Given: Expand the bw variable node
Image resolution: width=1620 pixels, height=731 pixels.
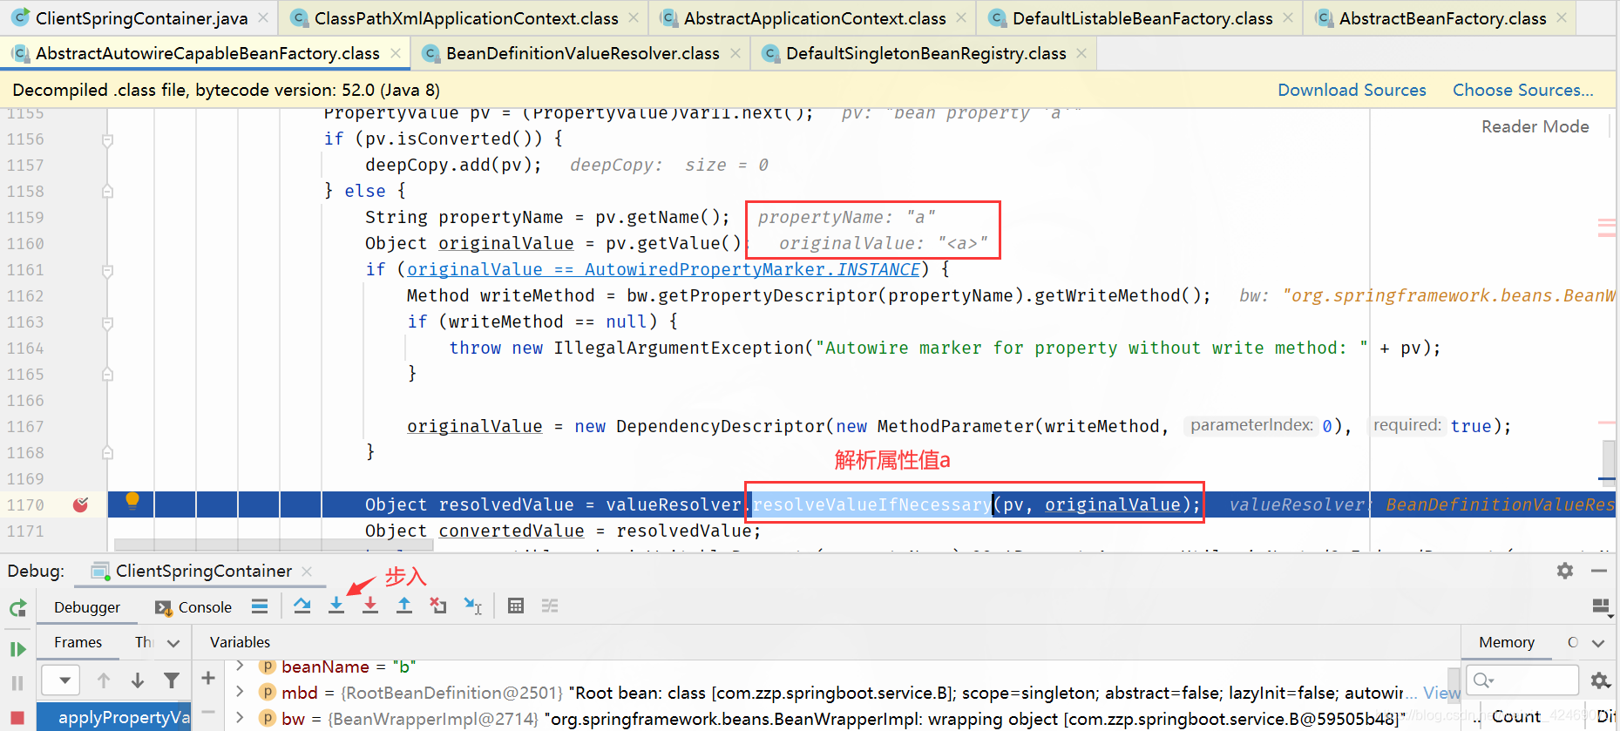Looking at the screenshot, I should coord(240,718).
